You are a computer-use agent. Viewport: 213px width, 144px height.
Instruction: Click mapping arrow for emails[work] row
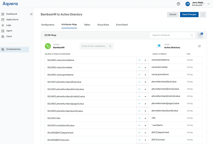tap(139, 125)
